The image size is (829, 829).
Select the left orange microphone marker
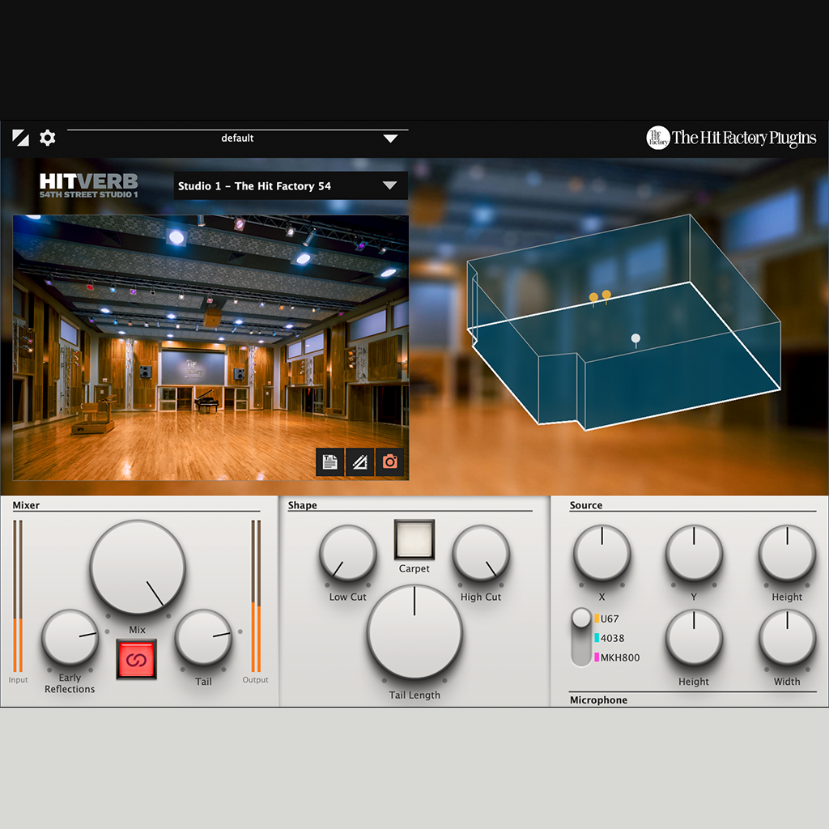tap(593, 299)
